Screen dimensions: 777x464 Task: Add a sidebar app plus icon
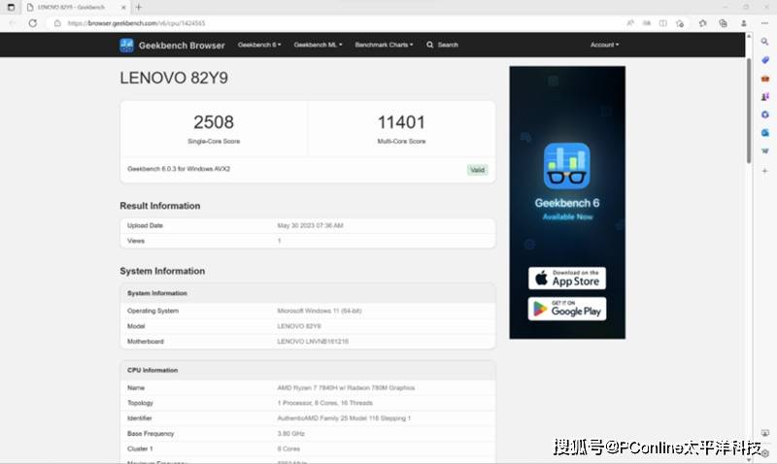click(765, 171)
